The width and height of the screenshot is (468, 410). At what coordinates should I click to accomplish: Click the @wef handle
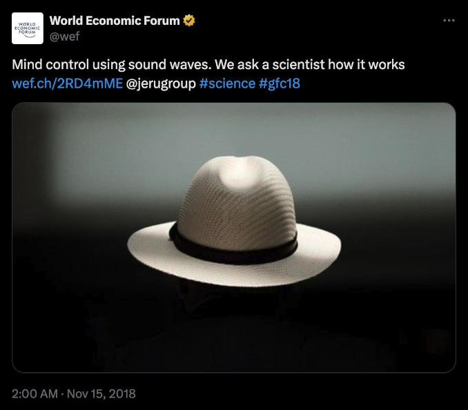64,36
